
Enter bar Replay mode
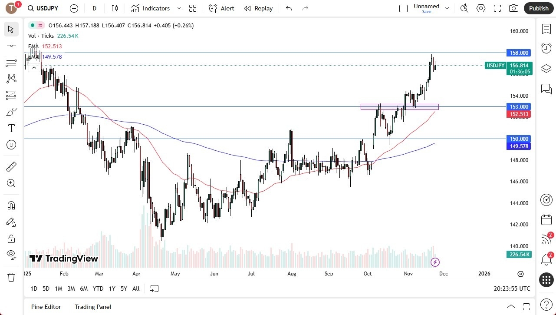click(x=258, y=8)
